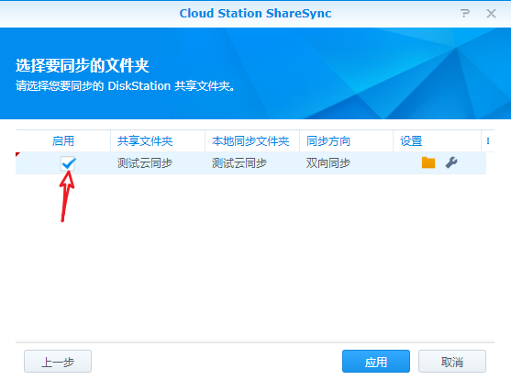The height and width of the screenshot is (380, 511).
Task: Click the 应用 button
Action: pyautogui.click(x=376, y=362)
